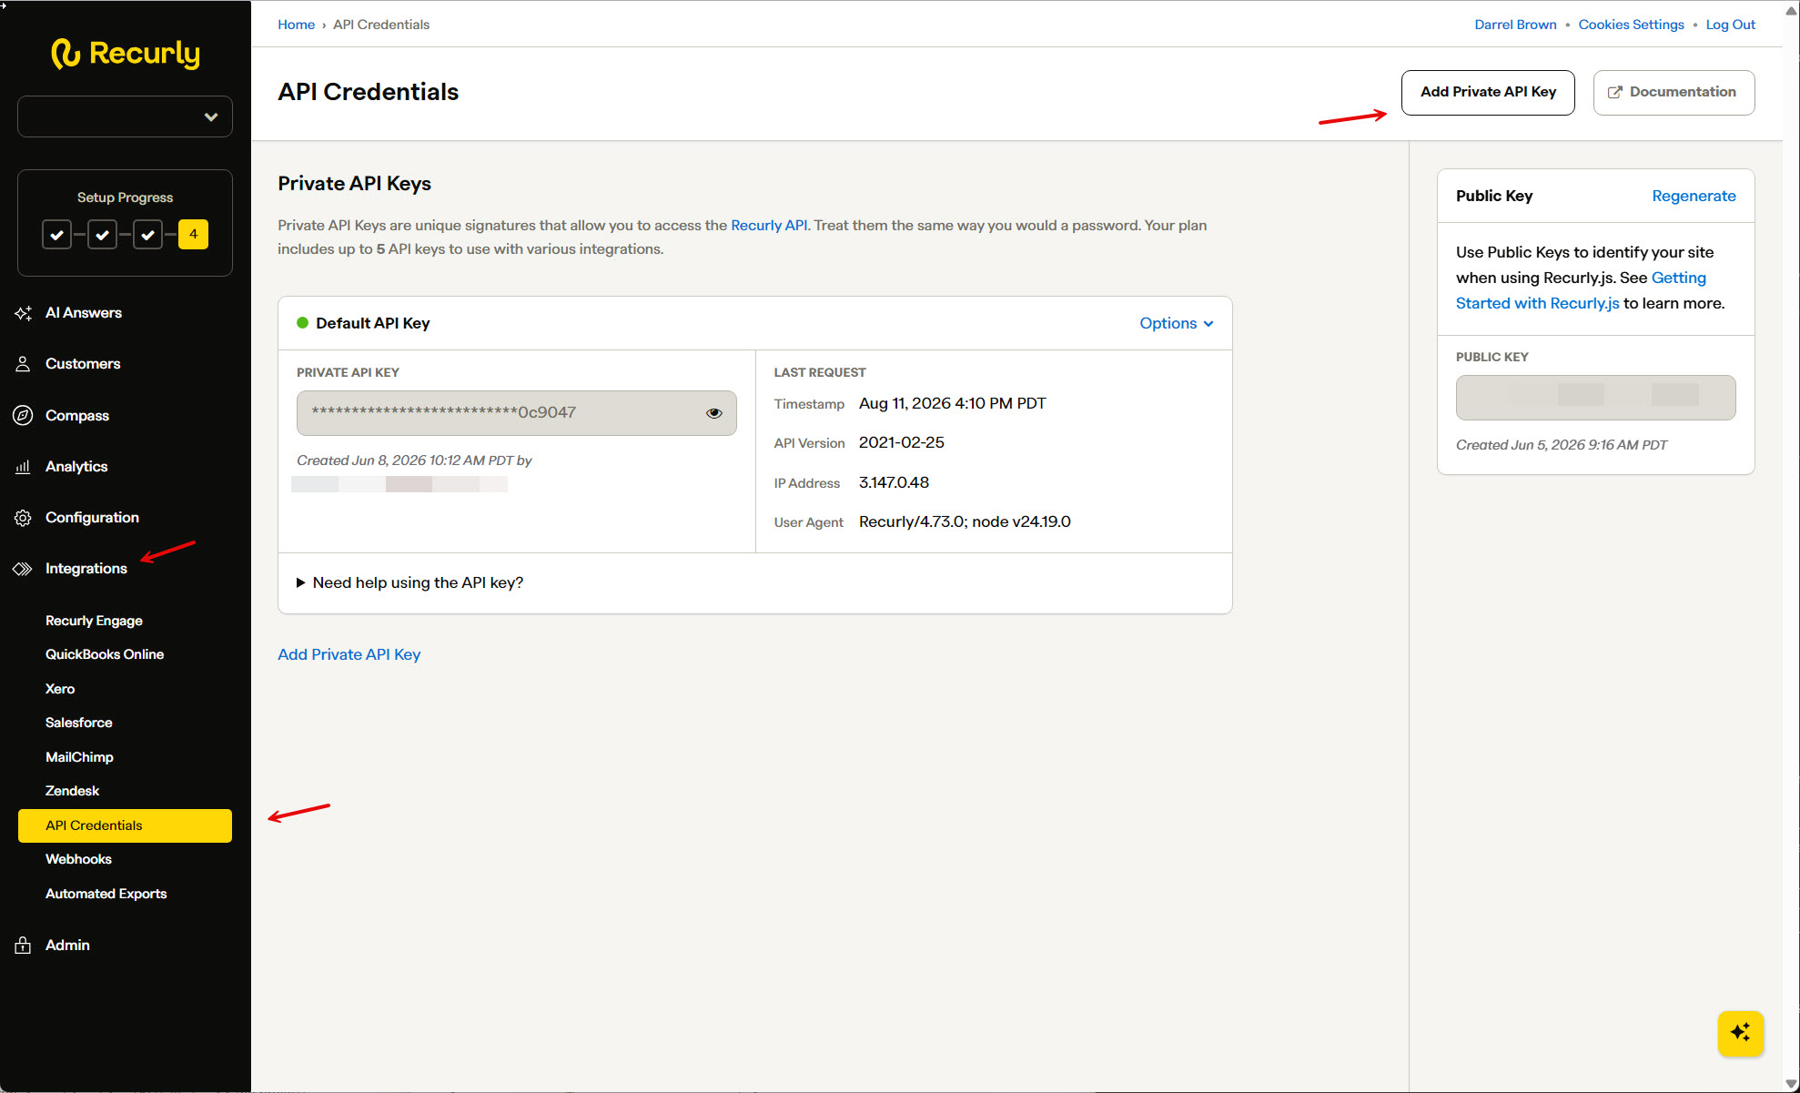
Task: Click the private API key field
Action: [516, 413]
